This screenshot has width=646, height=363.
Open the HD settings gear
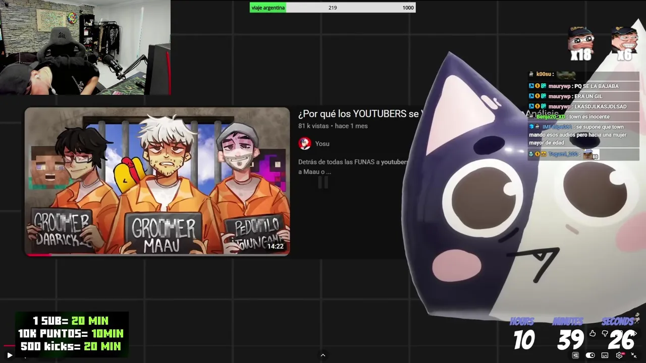point(620,355)
